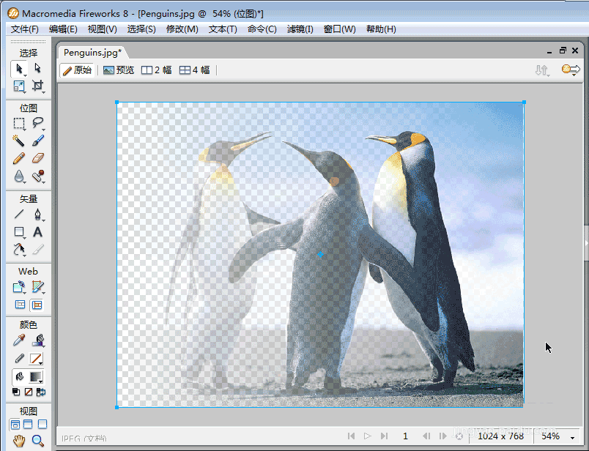Pick the Eraser tool
Screen dimensions: 589x451
tap(38, 158)
